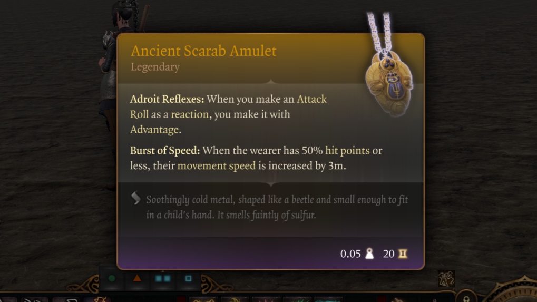
Task: Click the Burst of Speed passive name
Action: click(x=165, y=151)
